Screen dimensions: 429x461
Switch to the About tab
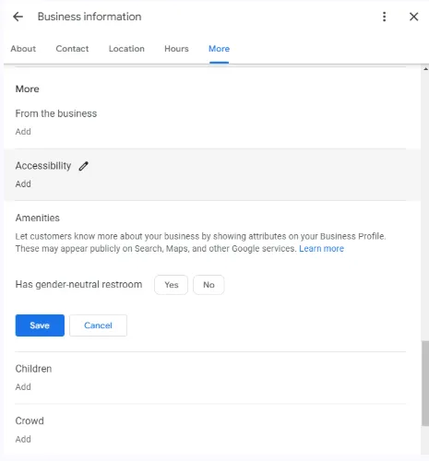tap(23, 49)
